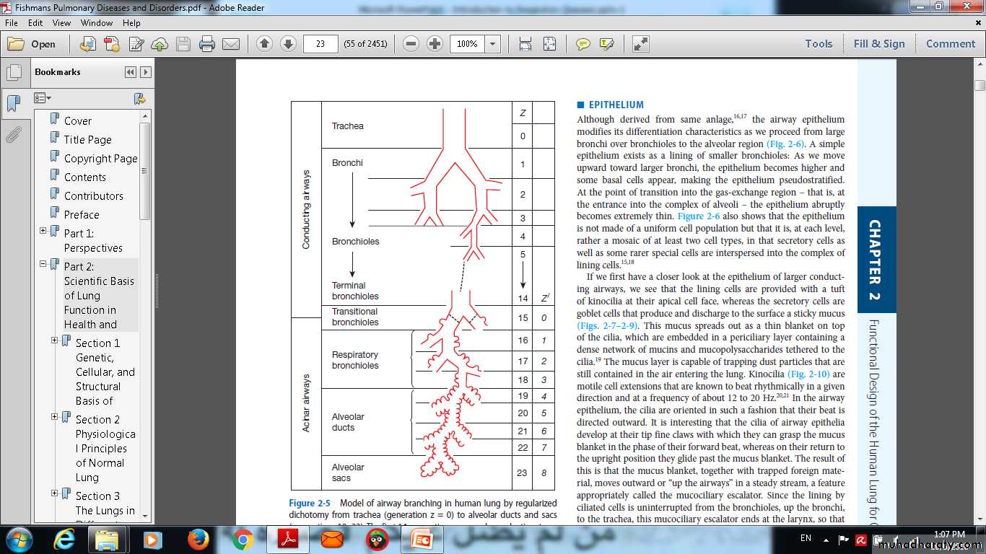986x554 pixels.
Task: Zoom in with the plus button
Action: [x=435, y=44]
